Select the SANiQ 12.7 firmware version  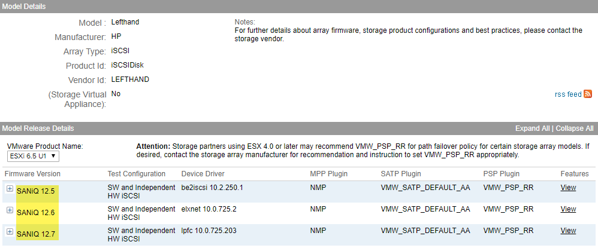[x=36, y=234]
